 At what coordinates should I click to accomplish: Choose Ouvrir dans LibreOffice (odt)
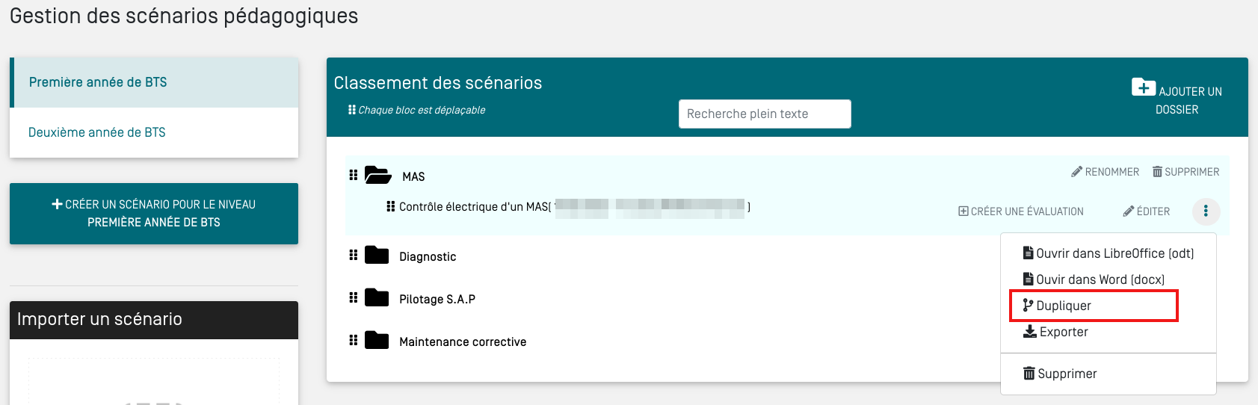coord(1114,253)
